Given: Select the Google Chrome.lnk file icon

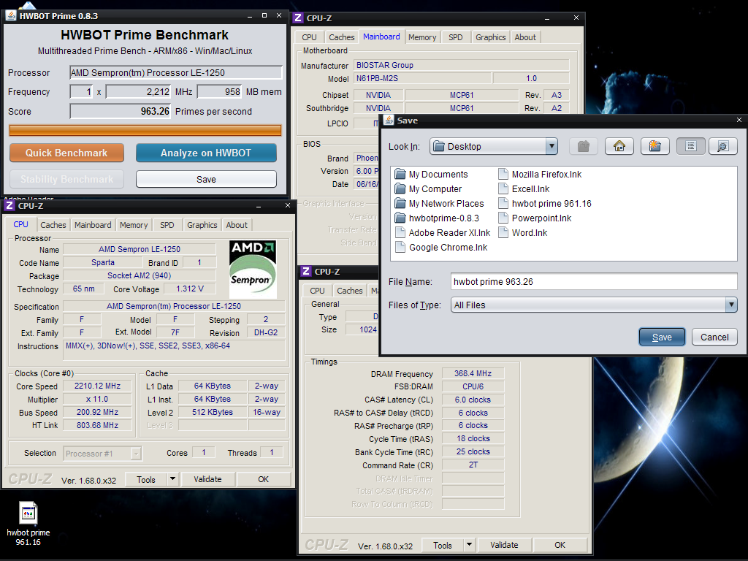Looking at the screenshot, I should [x=400, y=247].
